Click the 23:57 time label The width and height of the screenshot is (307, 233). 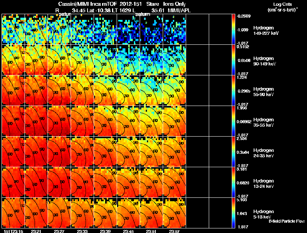(174, 231)
